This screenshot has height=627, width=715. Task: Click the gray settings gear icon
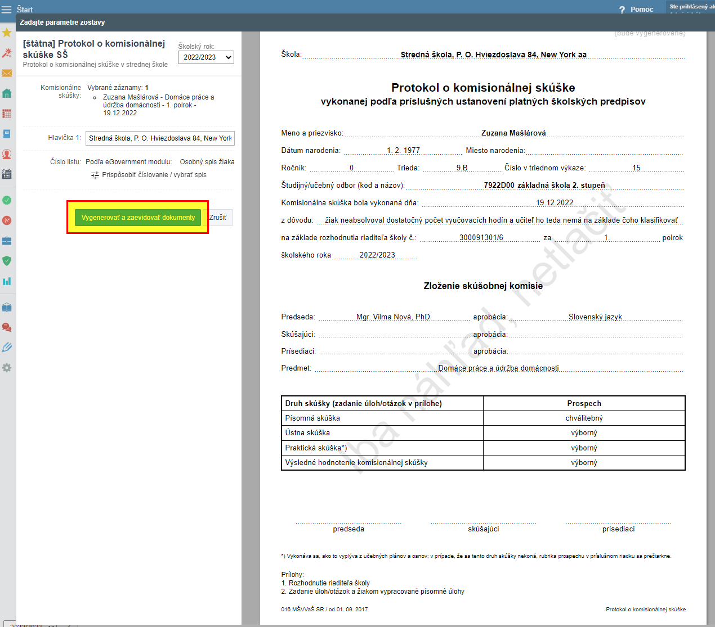coord(7,368)
